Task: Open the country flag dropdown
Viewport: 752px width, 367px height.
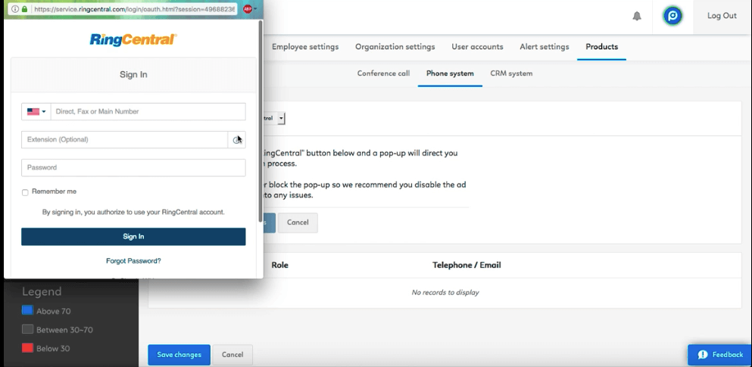Action: pyautogui.click(x=36, y=112)
